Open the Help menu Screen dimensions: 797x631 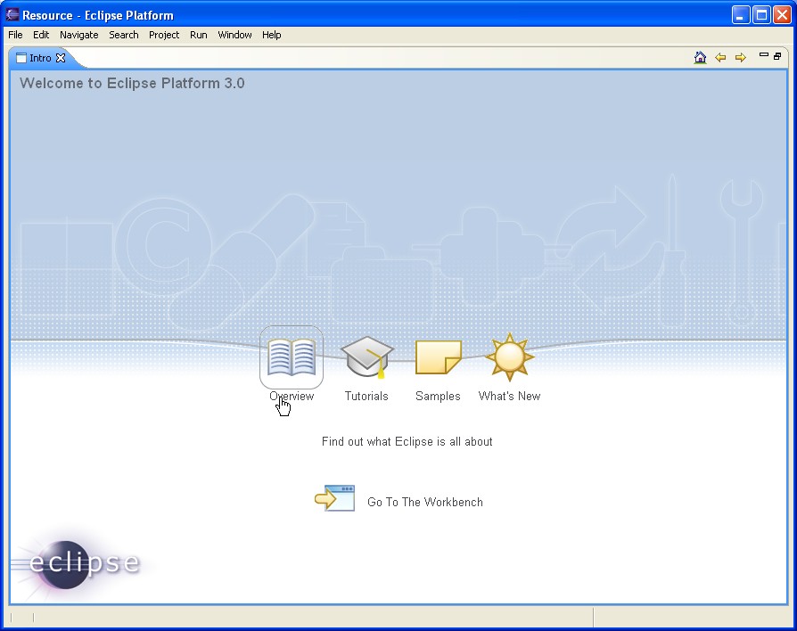pos(271,35)
